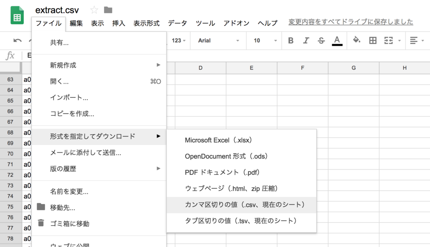The image size is (430, 247).
Task: Download as カンマ区切りの値 (.csv)
Action: point(241,205)
